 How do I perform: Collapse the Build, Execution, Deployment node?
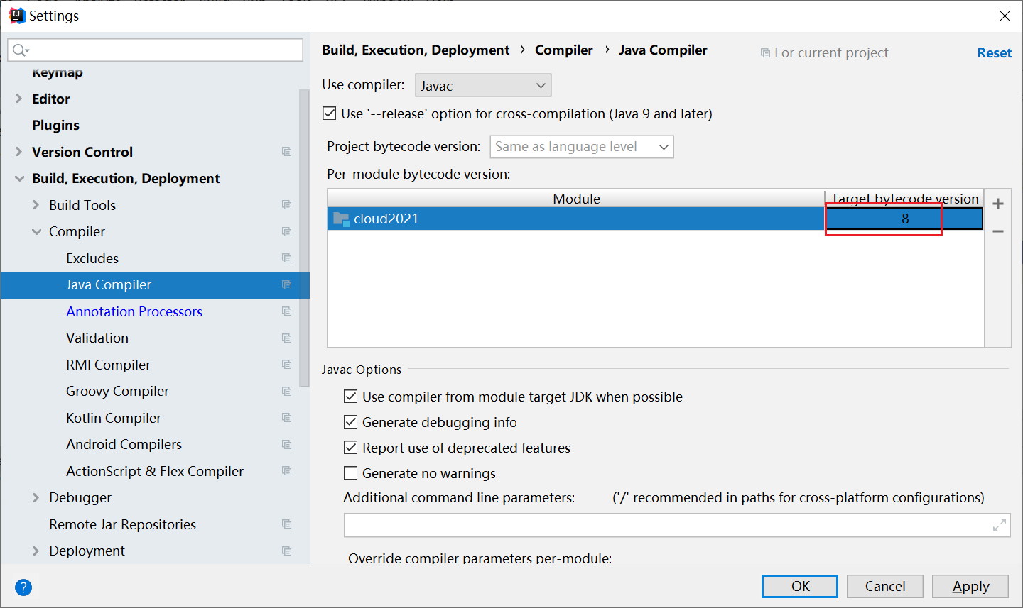[x=19, y=178]
